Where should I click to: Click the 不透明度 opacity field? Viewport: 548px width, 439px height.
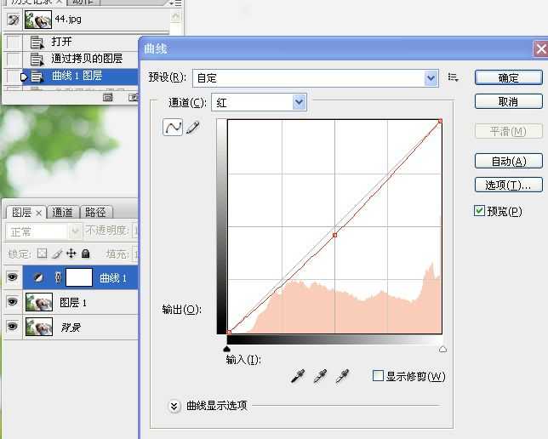(135, 231)
